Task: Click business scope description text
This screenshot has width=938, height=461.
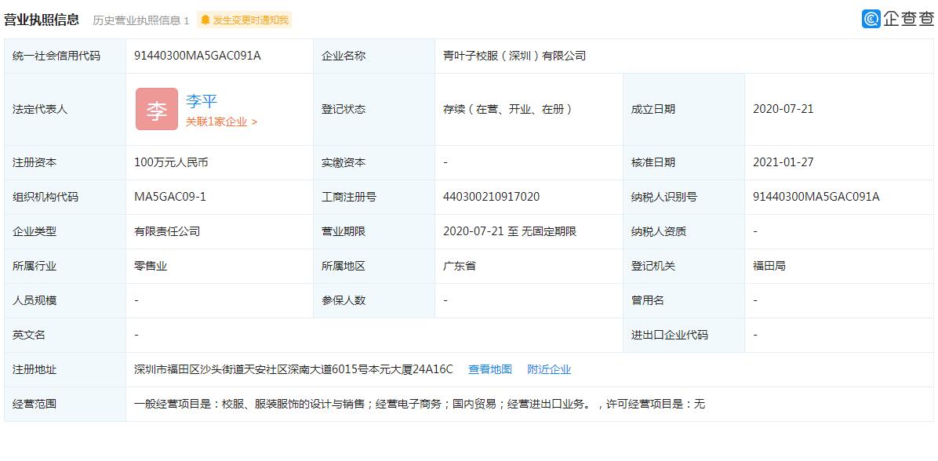Action: coord(420,405)
